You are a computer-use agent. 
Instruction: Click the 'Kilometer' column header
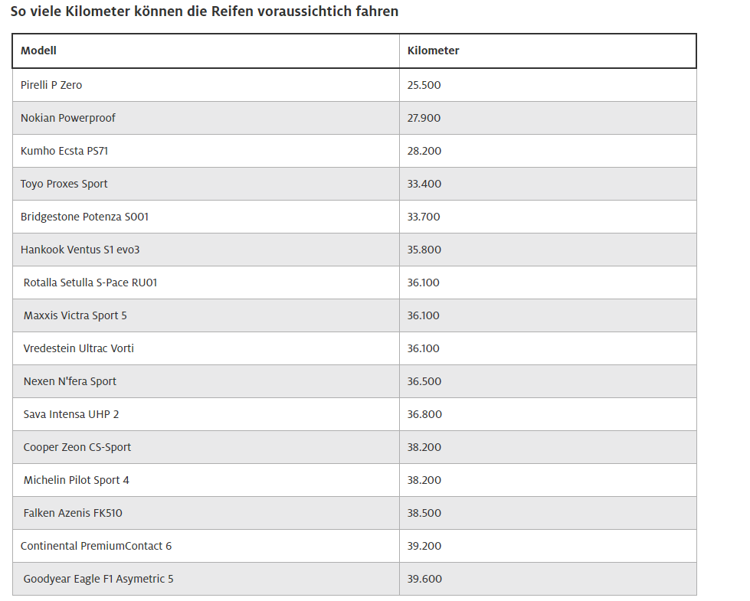433,51
